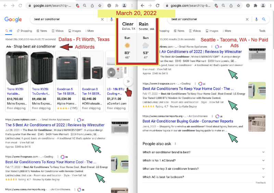Open profile avatar in left browser window
Viewport: 274px width, 193px height.
tap(124, 5)
